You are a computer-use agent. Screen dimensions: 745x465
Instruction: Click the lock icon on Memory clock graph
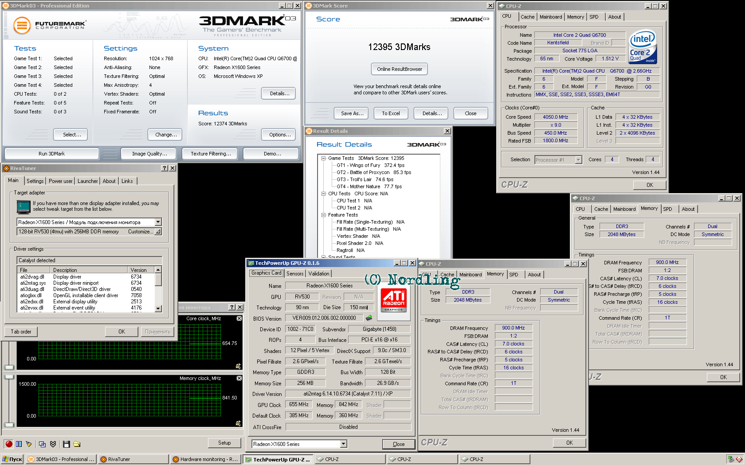tap(238, 423)
